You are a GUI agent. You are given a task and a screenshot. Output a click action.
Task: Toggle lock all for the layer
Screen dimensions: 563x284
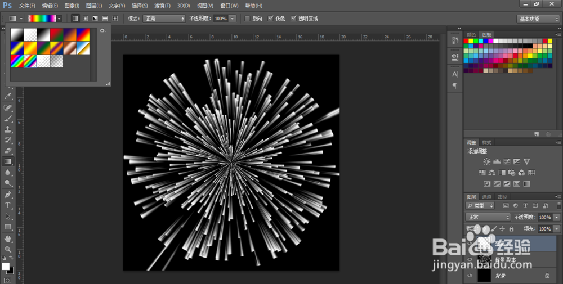click(x=511, y=228)
